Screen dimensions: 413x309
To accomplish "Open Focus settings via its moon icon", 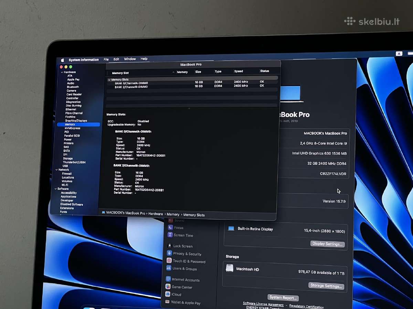I will (x=170, y=228).
